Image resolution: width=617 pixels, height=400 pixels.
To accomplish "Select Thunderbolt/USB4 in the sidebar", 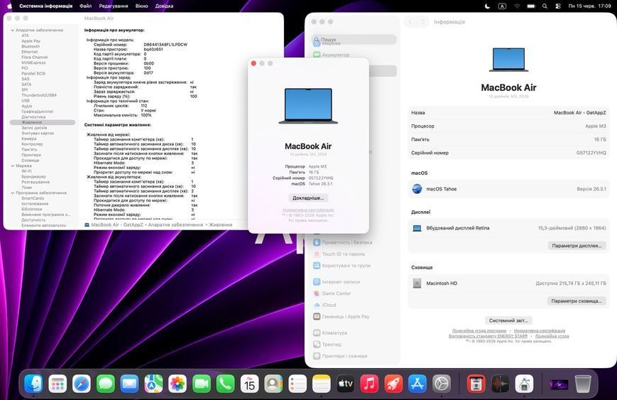I will tap(39, 95).
